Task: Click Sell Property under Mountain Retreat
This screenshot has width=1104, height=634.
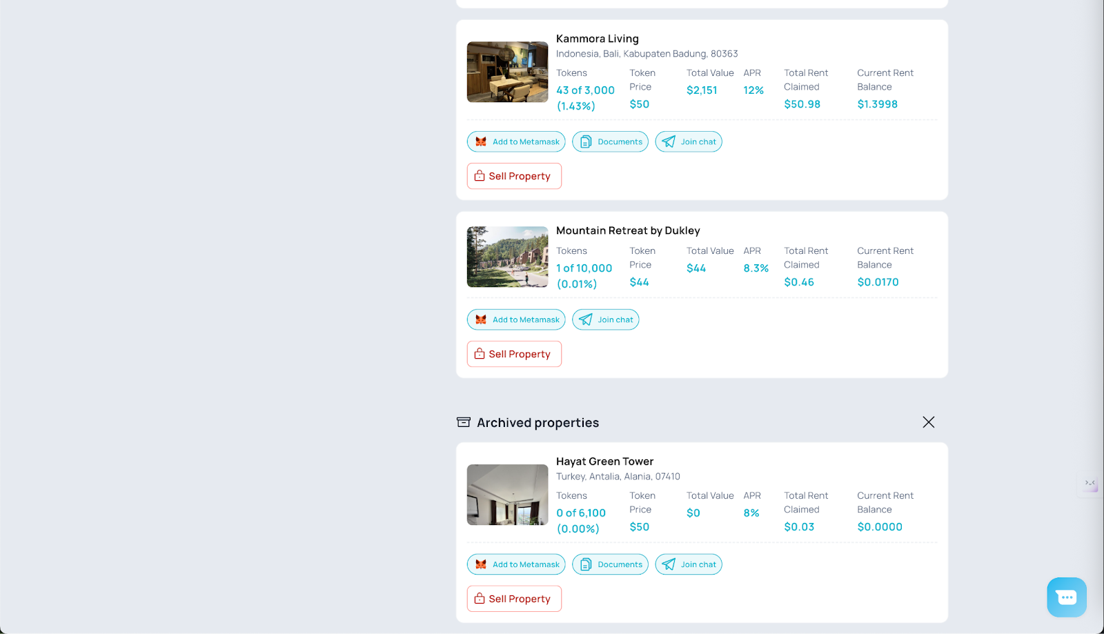Action: [514, 354]
